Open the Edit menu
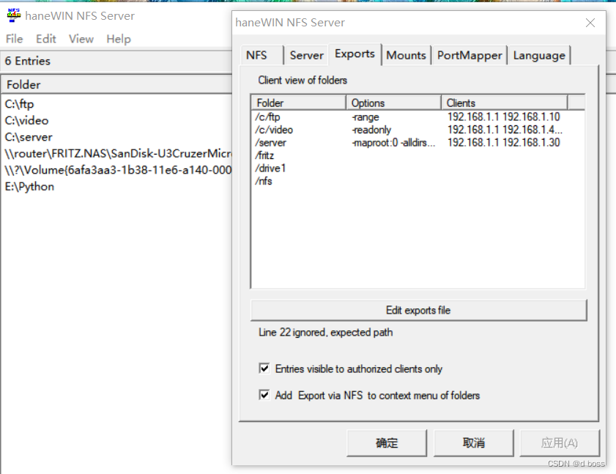Viewport: 616px width, 474px height. pos(45,39)
